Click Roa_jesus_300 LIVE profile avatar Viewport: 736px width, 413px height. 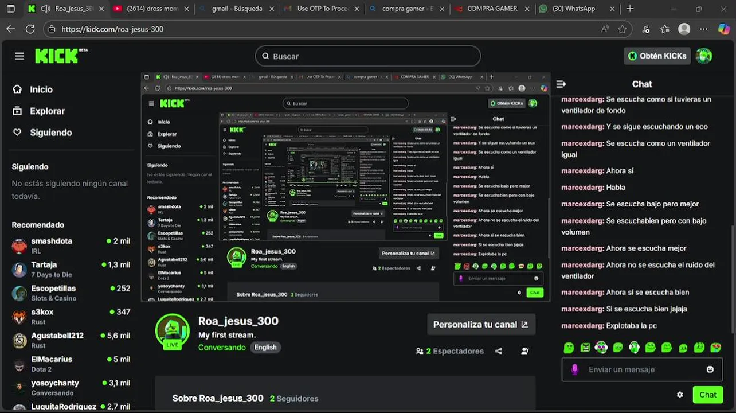tap(172, 332)
